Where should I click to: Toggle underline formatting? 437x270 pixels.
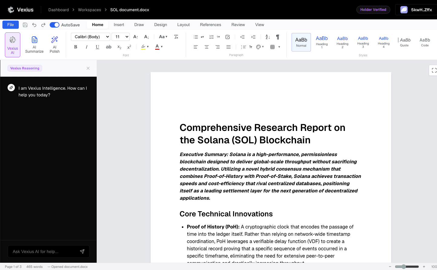click(98, 47)
